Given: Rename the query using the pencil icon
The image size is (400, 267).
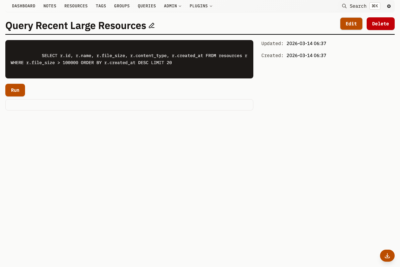Looking at the screenshot, I should [152, 26].
